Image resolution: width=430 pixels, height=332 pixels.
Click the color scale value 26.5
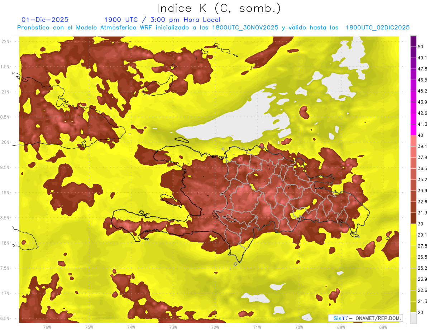[x=423, y=257]
